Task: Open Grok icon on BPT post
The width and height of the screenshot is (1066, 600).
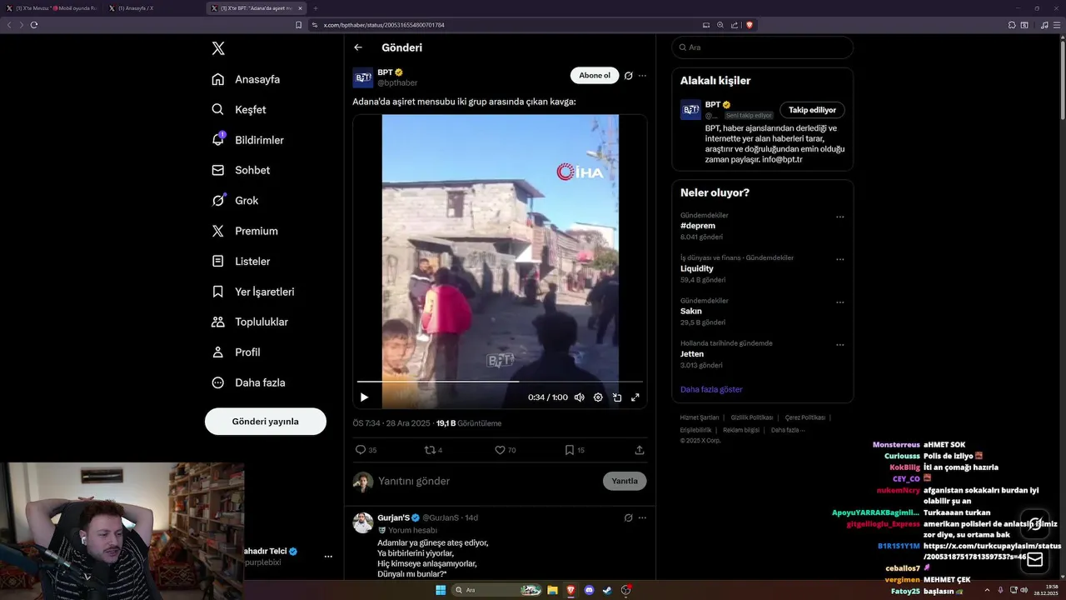Action: point(629,76)
